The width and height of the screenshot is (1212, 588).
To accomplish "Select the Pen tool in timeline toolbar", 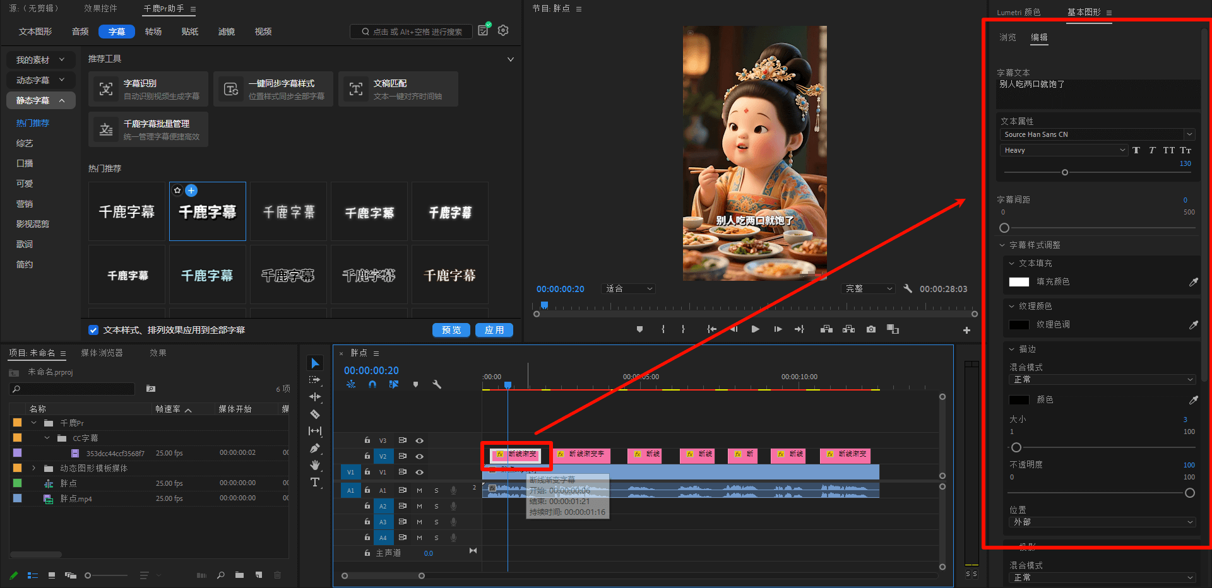I will point(315,449).
